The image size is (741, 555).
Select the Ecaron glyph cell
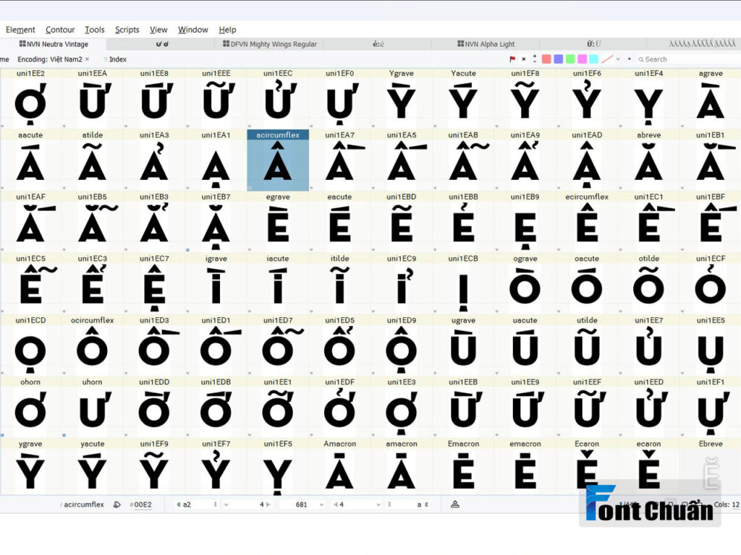(x=587, y=468)
